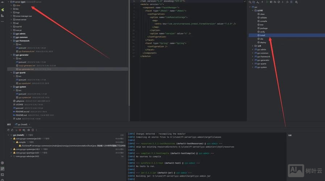Click the Maven search magnifier icon
Screen dimensions: 325x181
coord(287,2)
